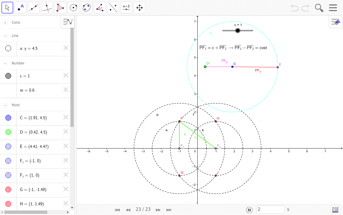Image resolution: width=343 pixels, height=215 pixels.
Task: Select the Slider a=2 tool
Action: 126,8
